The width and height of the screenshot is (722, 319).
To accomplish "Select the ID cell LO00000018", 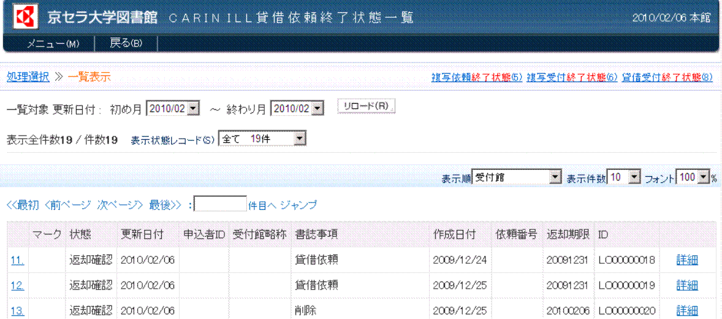I will 626,261.
